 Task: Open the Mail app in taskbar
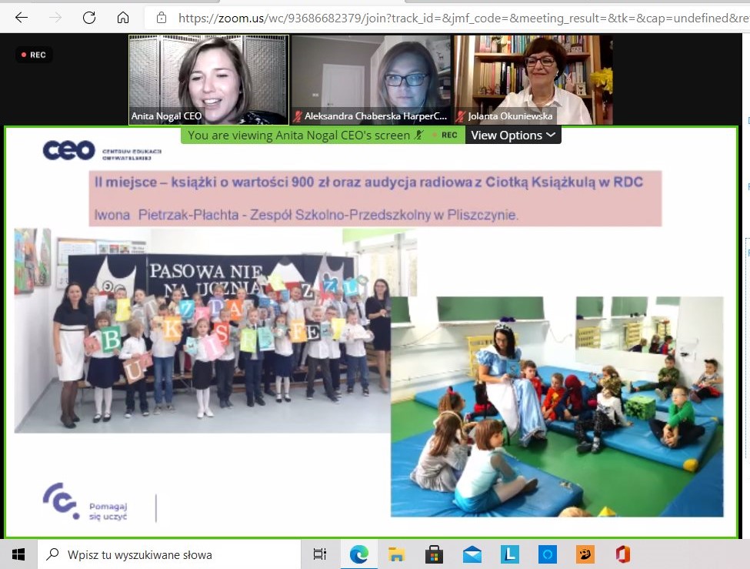point(472,554)
